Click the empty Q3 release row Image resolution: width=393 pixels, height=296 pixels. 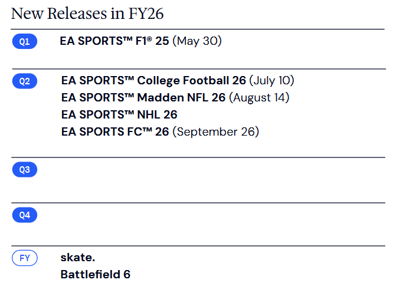point(198,180)
